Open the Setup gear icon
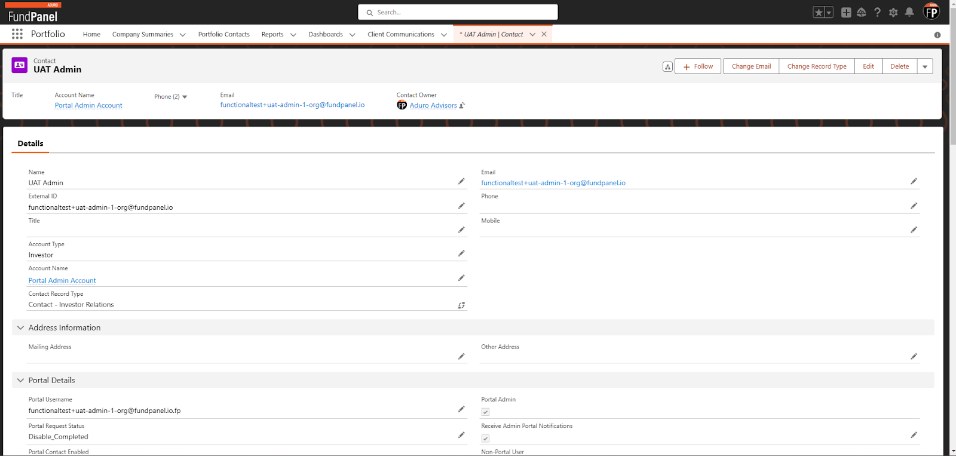956x456 pixels. click(x=893, y=13)
